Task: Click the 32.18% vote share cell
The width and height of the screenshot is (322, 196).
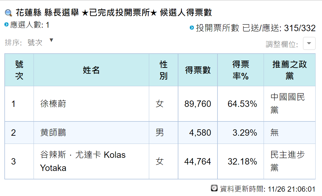Action: (242, 162)
